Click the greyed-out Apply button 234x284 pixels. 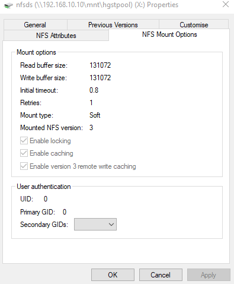click(x=209, y=275)
